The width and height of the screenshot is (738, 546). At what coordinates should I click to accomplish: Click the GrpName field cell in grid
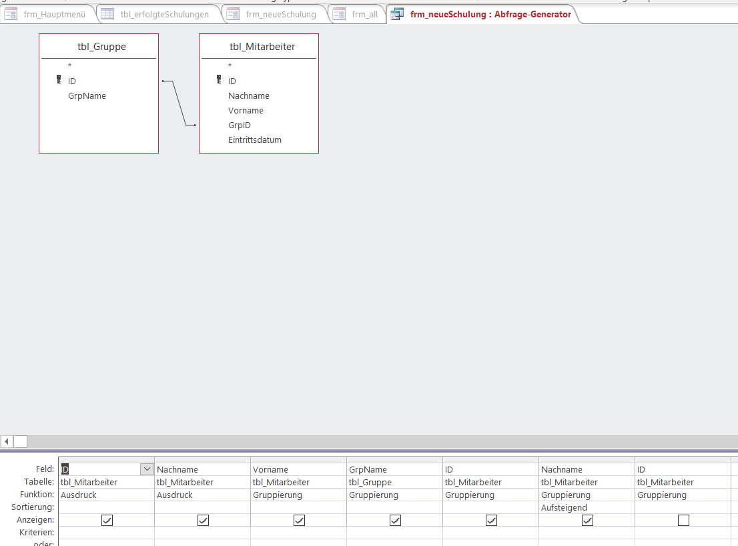pyautogui.click(x=394, y=469)
